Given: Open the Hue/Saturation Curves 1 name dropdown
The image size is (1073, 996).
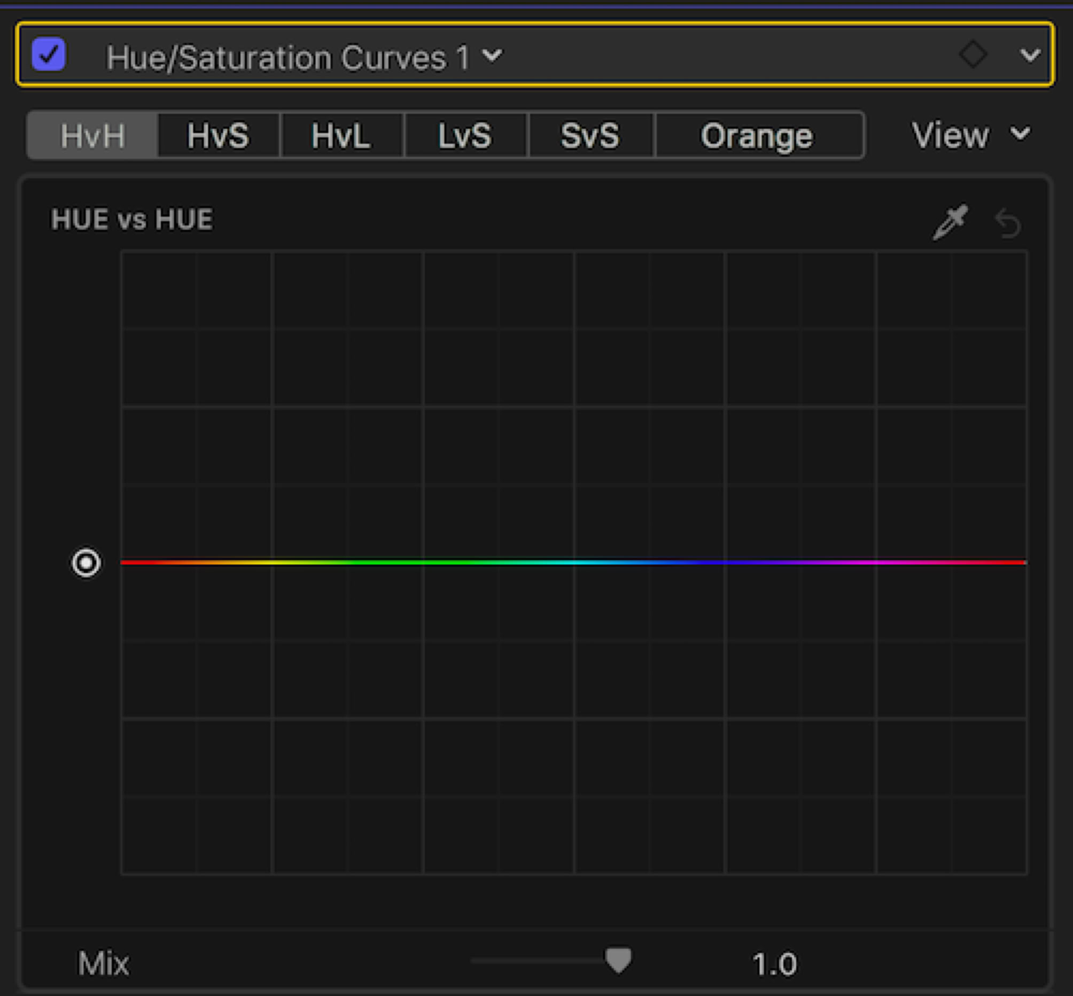Looking at the screenshot, I should (x=492, y=56).
